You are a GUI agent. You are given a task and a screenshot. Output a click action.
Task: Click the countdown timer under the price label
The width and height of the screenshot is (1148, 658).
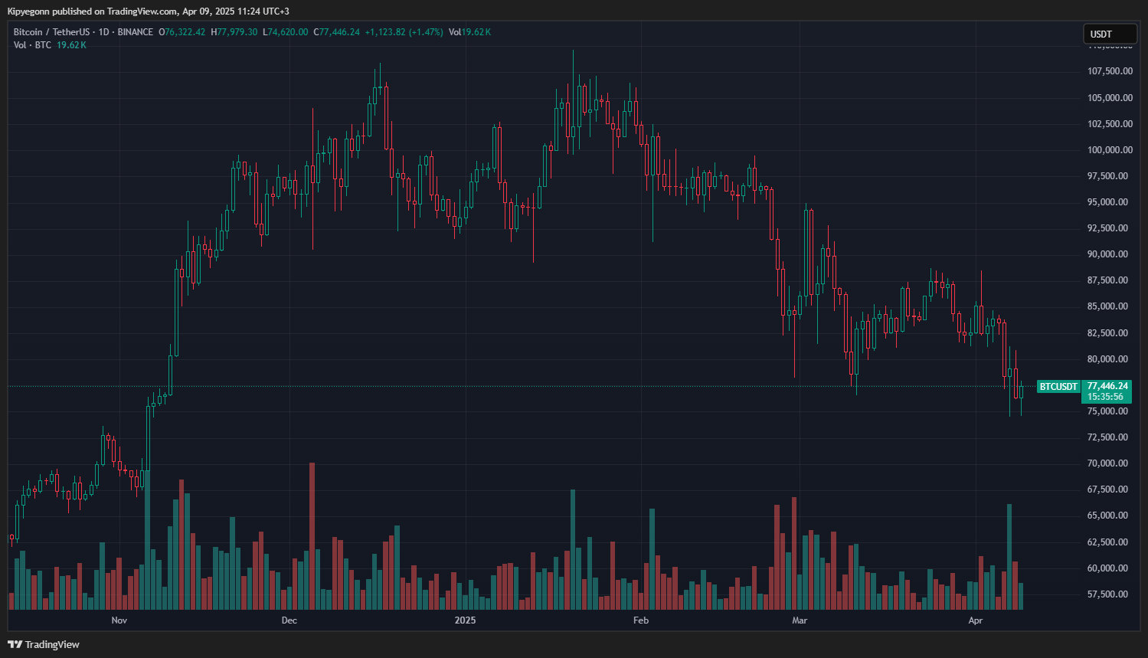point(1104,397)
